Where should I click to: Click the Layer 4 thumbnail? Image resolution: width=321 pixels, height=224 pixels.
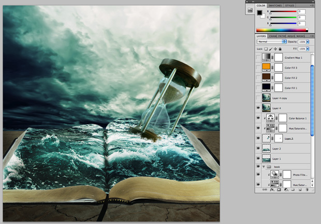266,108
